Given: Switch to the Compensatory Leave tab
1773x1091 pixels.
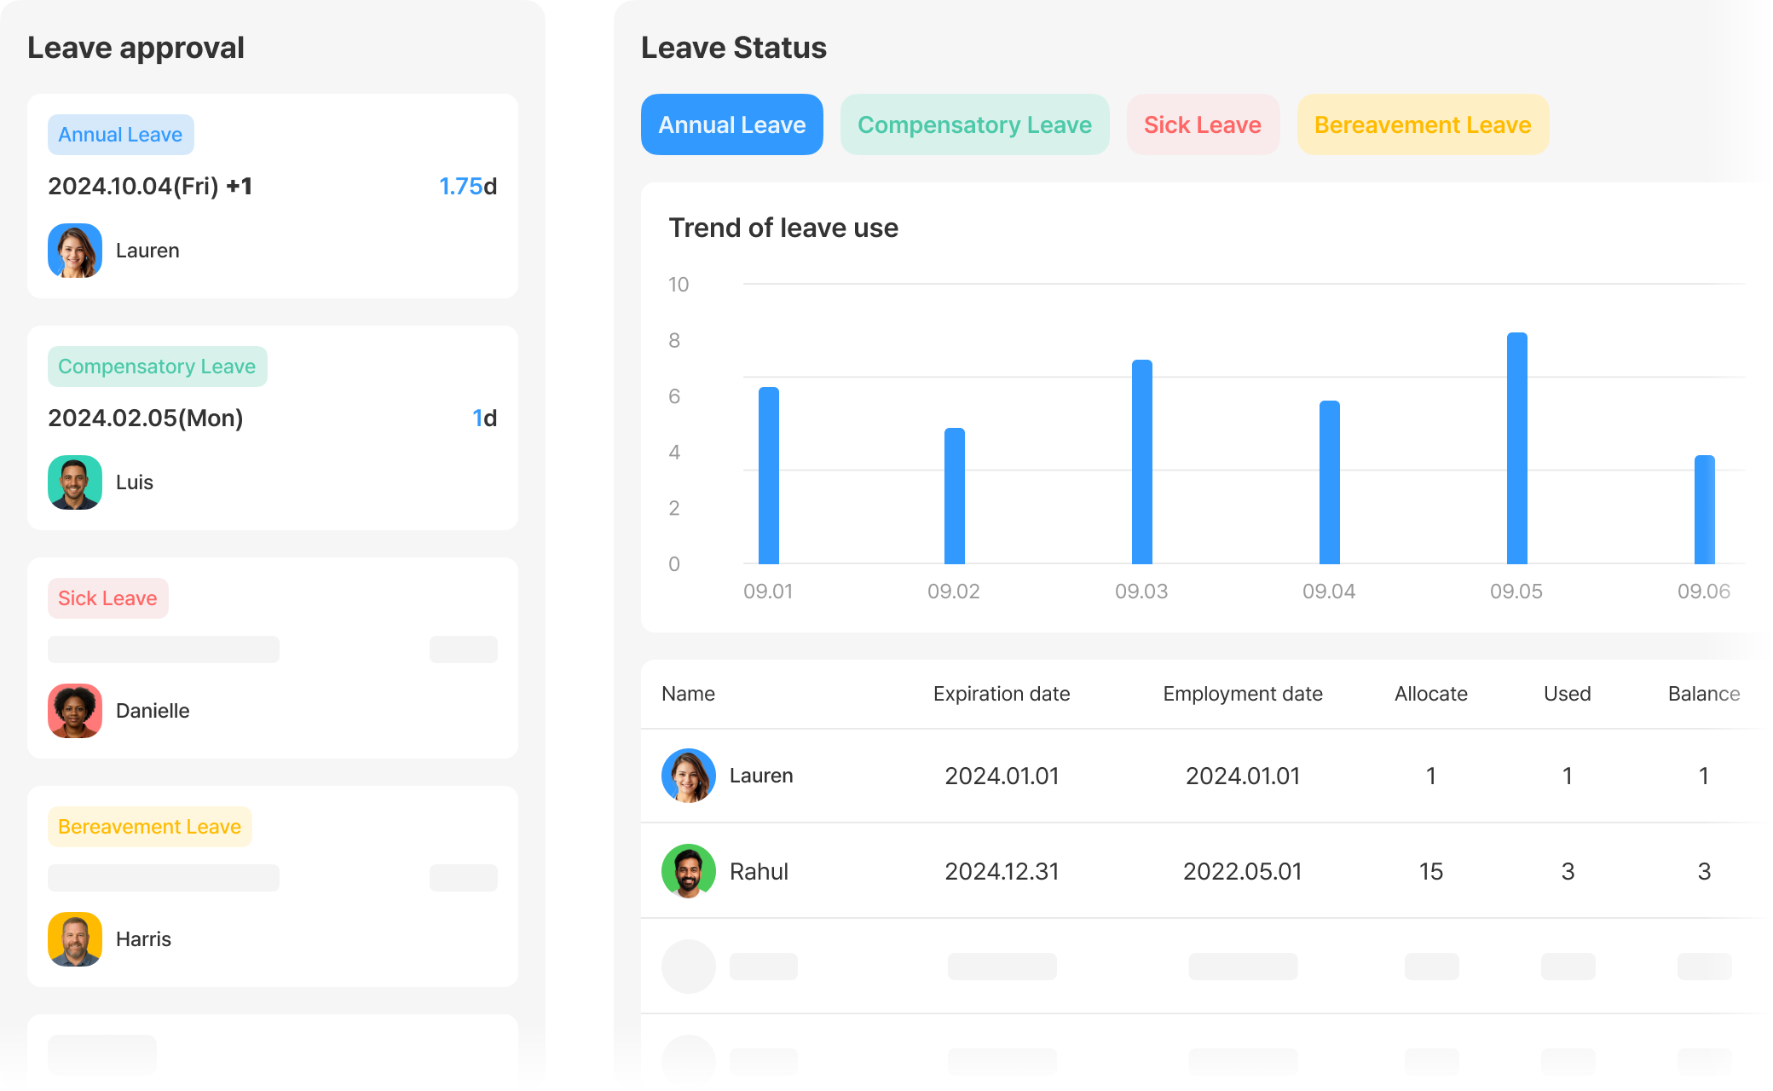Looking at the screenshot, I should click(974, 124).
